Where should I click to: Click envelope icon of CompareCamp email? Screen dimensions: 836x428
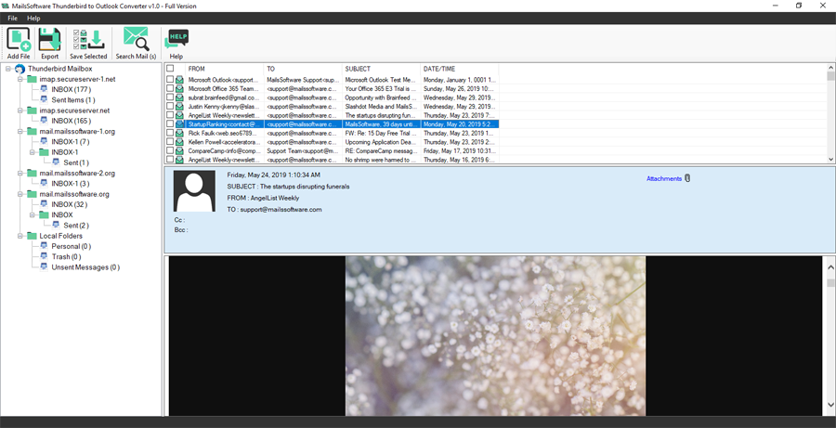pos(179,150)
